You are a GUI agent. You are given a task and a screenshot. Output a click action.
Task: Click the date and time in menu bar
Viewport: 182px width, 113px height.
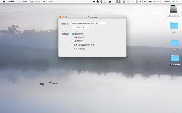point(161,2)
